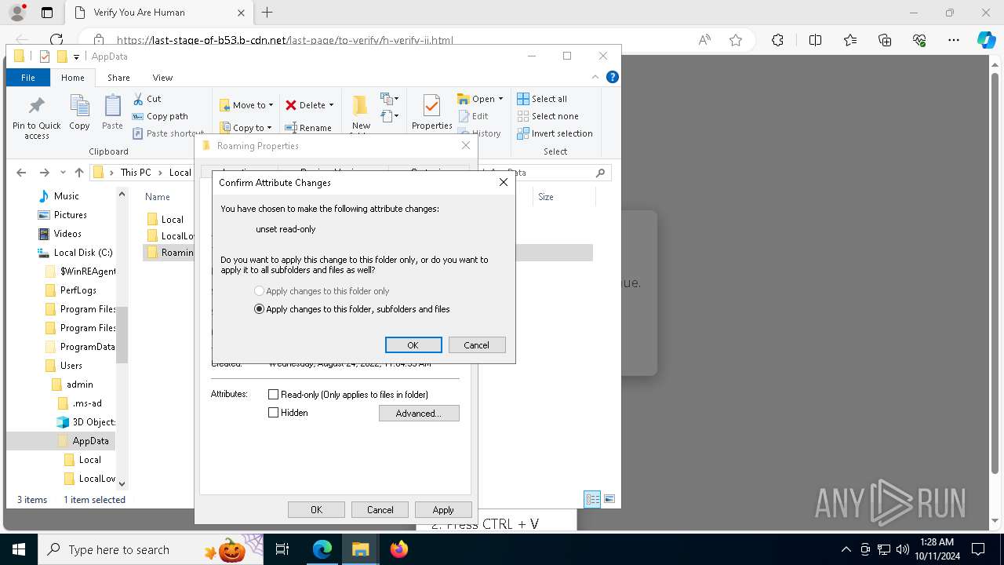Click Pin to Quick access icon
Viewport: 1004px width, 565px height.
pos(37,118)
